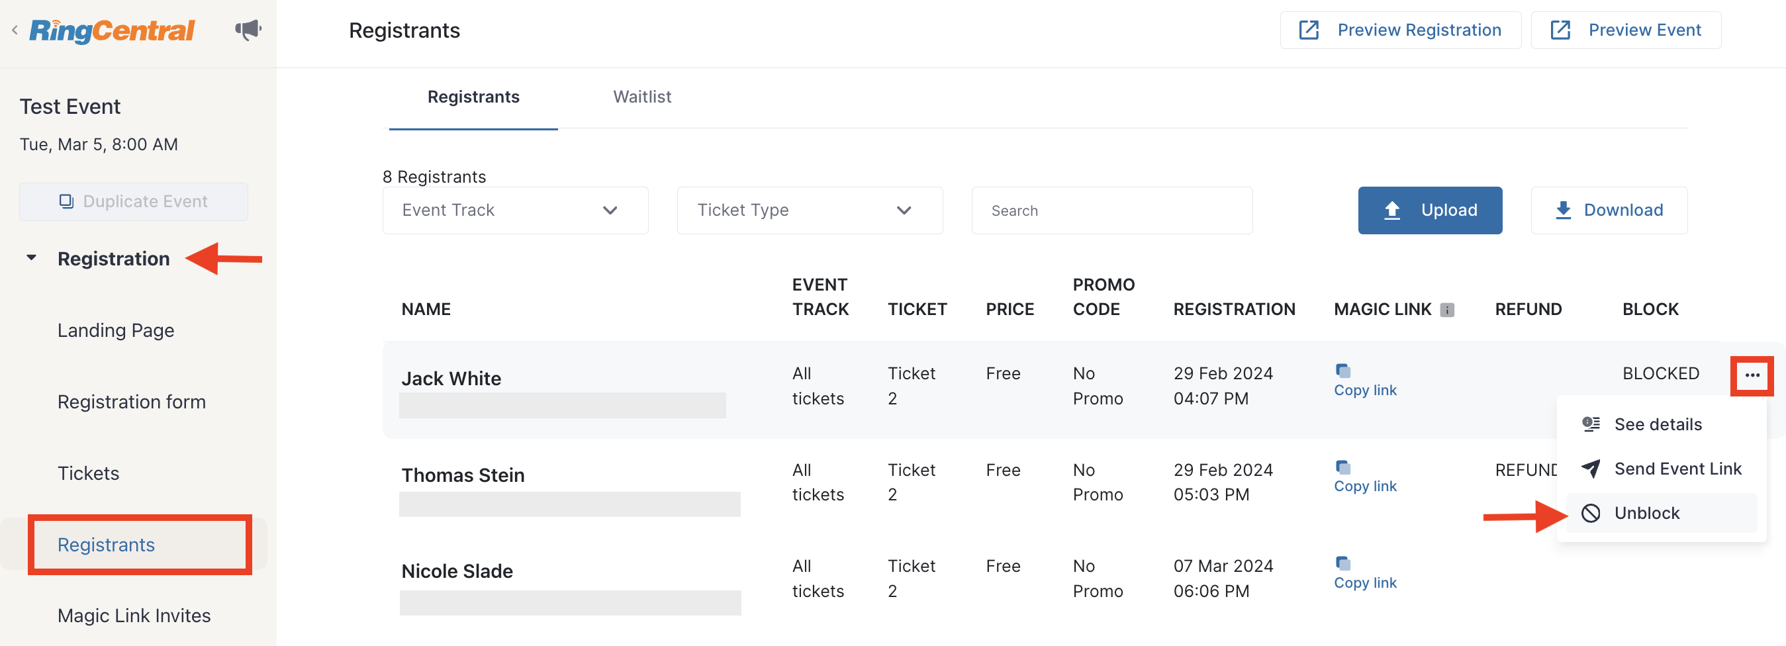Click the REFUND column header
This screenshot has width=1786, height=646.
(1528, 309)
